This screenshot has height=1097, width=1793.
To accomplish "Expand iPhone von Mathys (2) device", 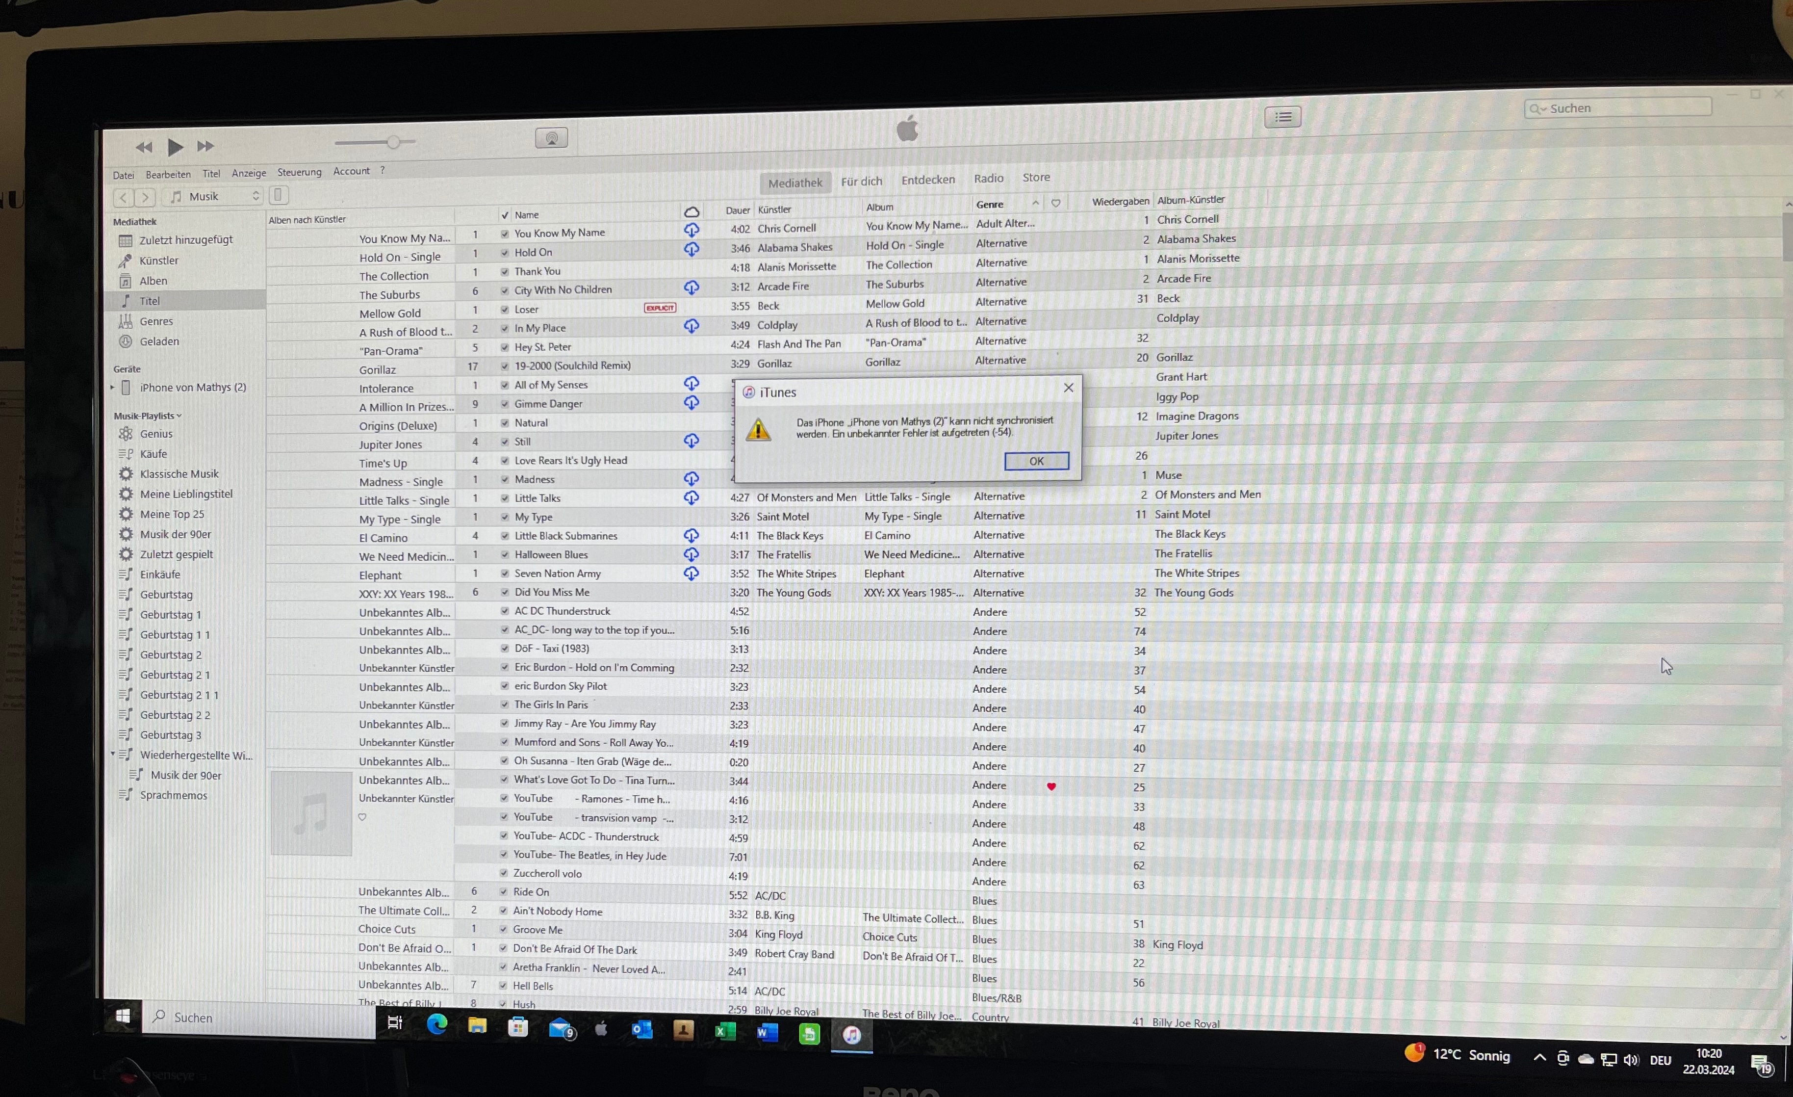I will coord(112,387).
